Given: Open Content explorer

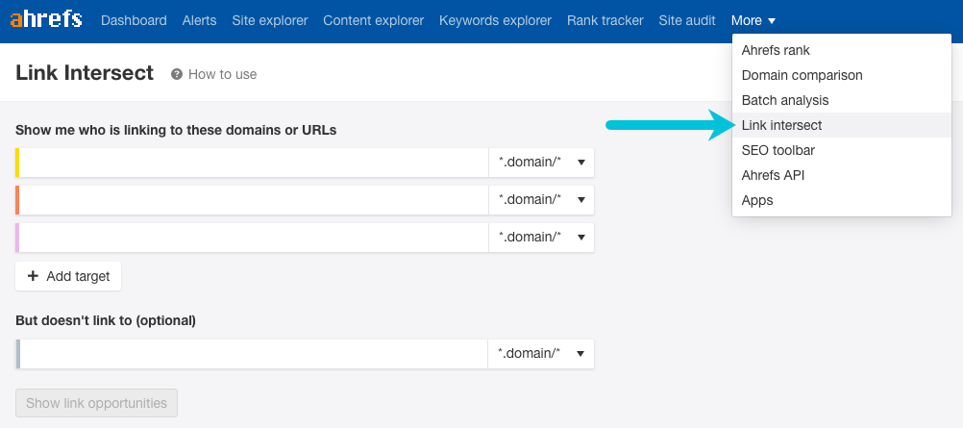Looking at the screenshot, I should coord(374,20).
